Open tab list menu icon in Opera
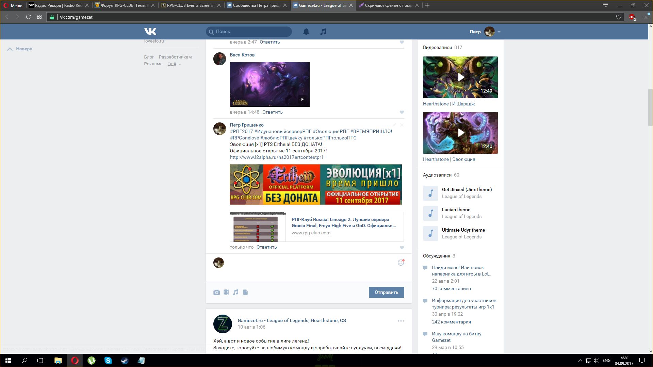Viewport: 653px width, 367px height. (605, 5)
